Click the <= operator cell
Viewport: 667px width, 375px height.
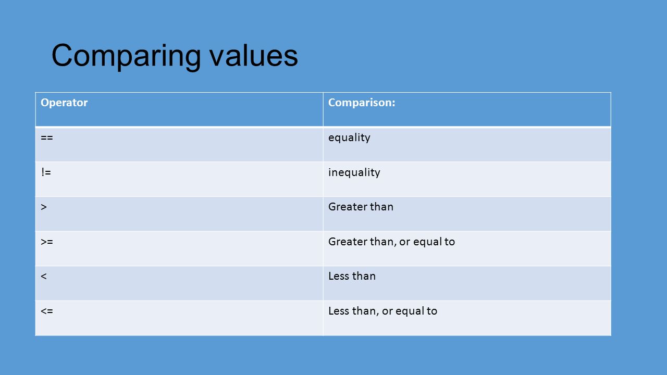coord(179,318)
